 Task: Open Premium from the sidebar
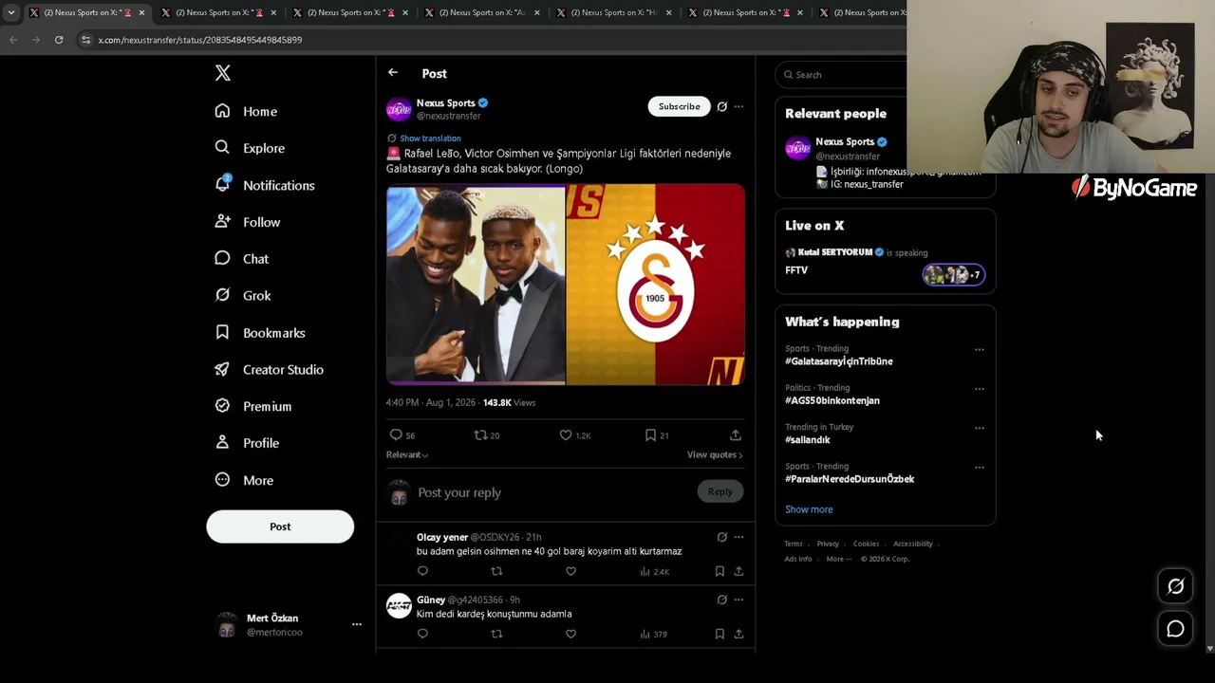(x=254, y=406)
